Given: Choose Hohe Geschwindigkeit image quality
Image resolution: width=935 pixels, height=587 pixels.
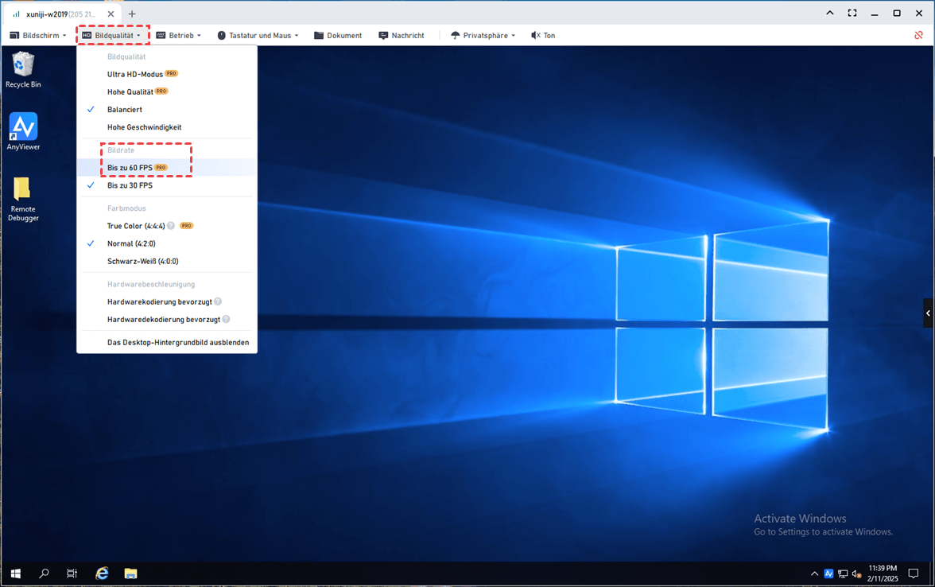Looking at the screenshot, I should pyautogui.click(x=144, y=127).
